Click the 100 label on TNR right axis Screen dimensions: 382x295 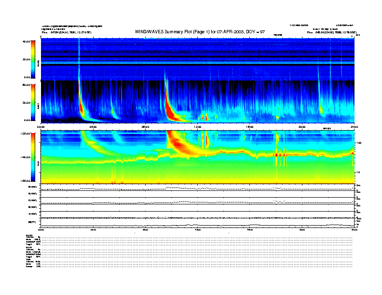coord(359,143)
